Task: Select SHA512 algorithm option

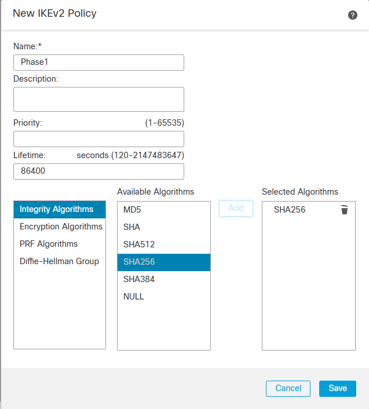Action: (139, 244)
